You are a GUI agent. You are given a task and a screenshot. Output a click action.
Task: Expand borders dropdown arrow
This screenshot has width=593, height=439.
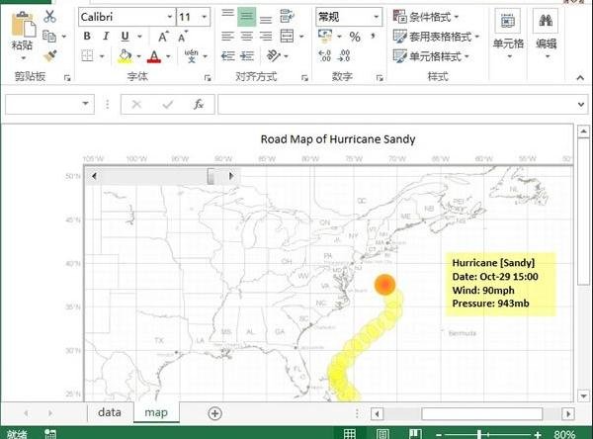pyautogui.click(x=102, y=56)
